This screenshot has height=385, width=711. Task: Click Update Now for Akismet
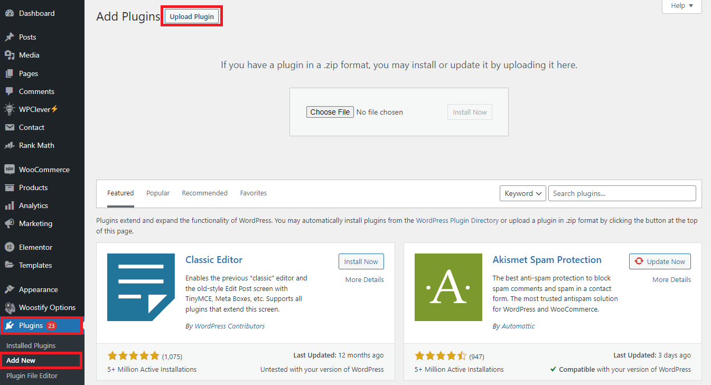[x=660, y=261]
